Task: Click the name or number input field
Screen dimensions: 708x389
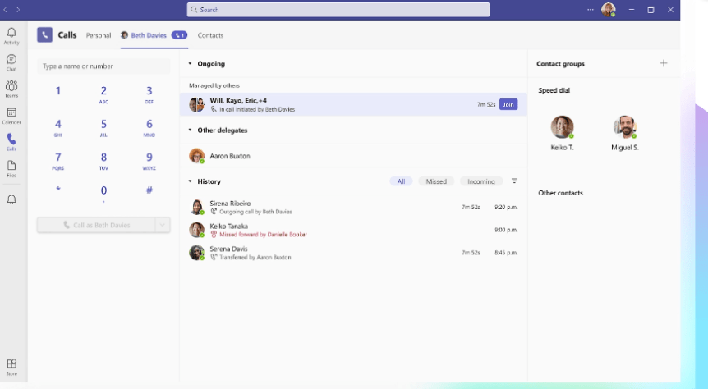Action: 103,66
